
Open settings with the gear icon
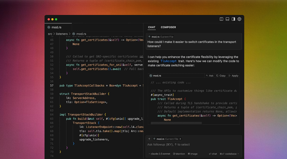[240, 19]
